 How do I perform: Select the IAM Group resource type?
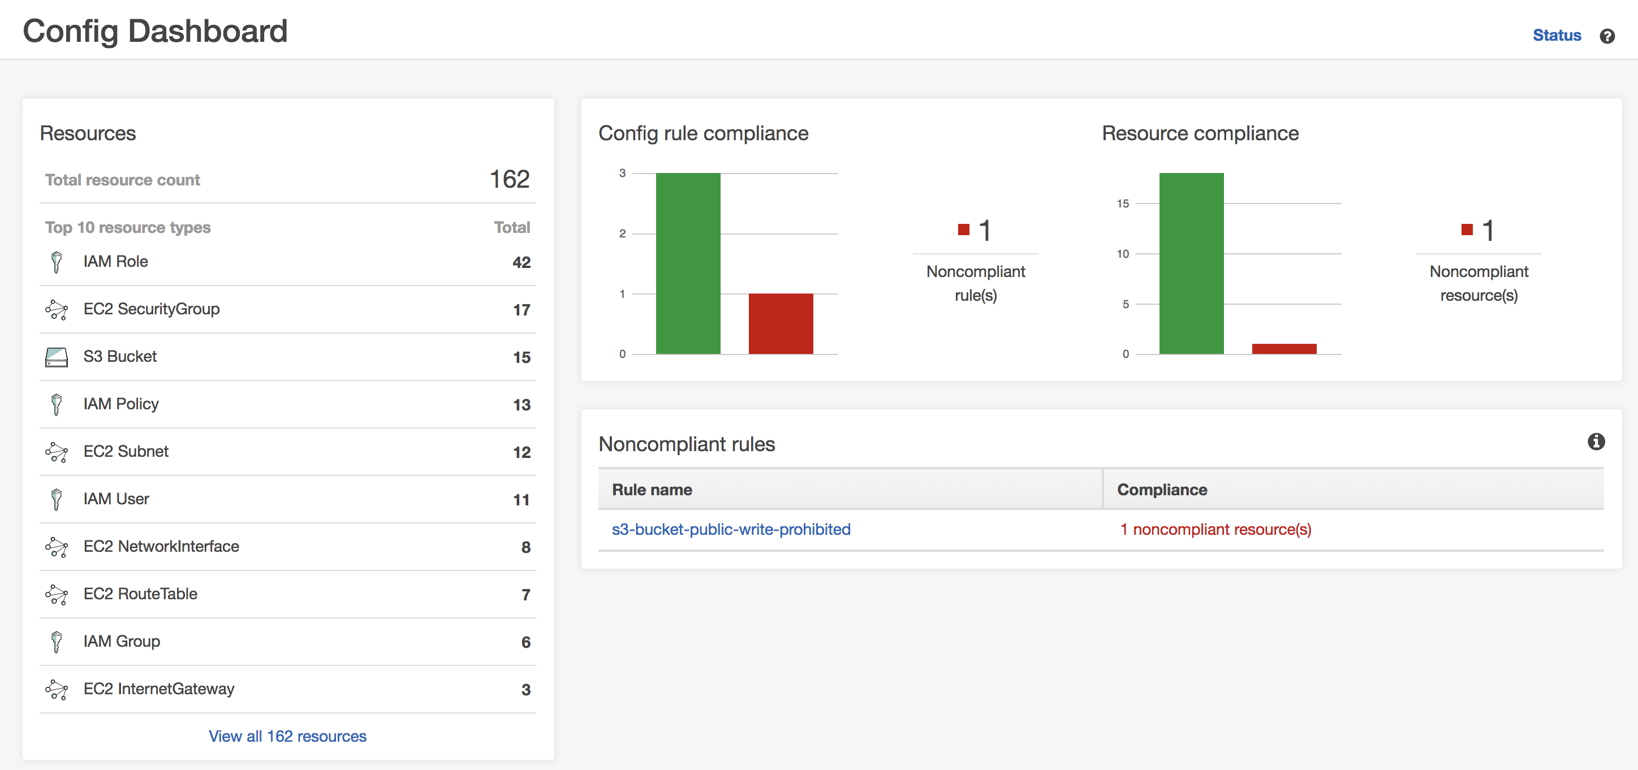click(122, 642)
